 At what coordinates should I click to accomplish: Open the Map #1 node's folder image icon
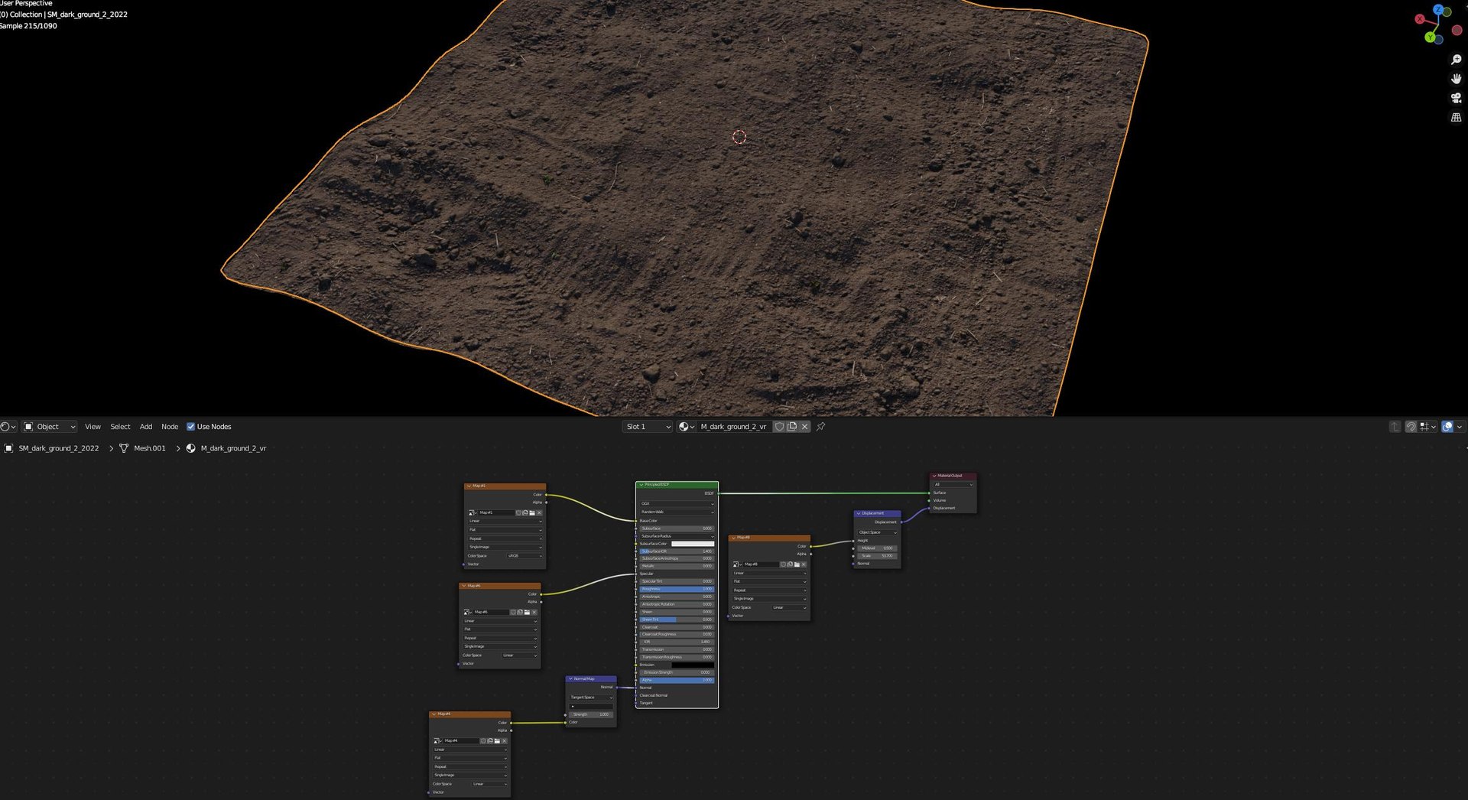click(x=532, y=512)
